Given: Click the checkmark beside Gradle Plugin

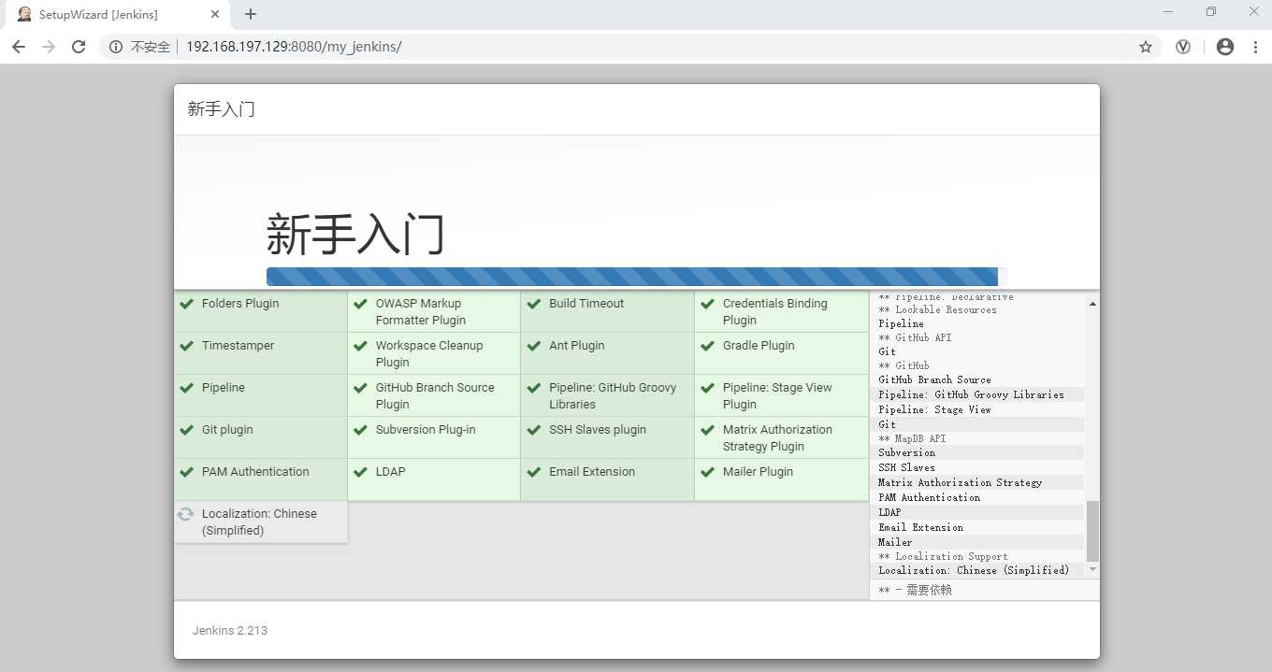Looking at the screenshot, I should point(707,346).
